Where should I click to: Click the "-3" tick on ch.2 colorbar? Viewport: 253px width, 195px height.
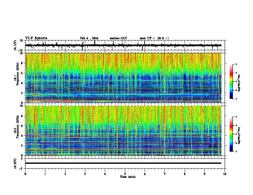click(x=236, y=117)
